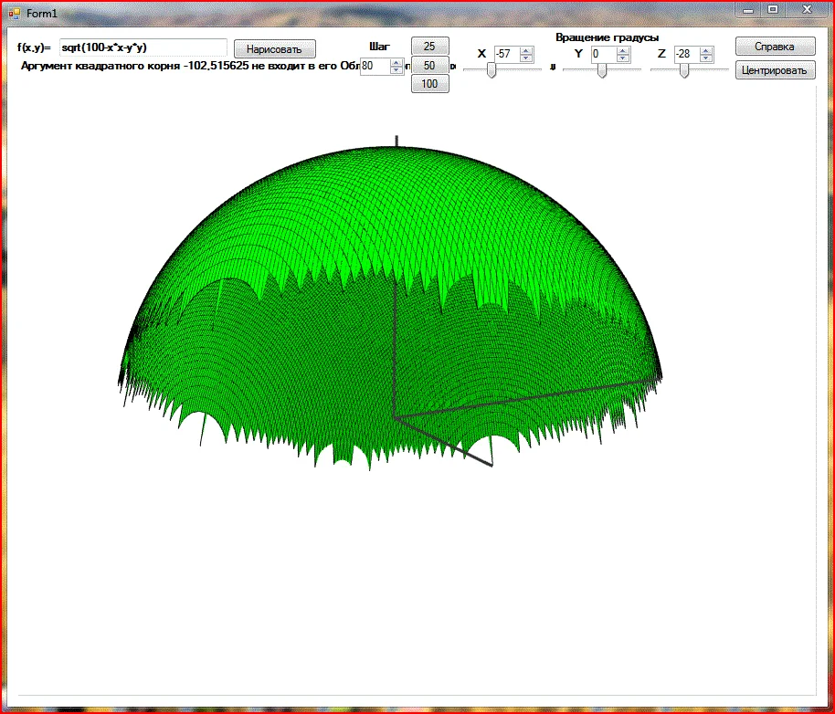
Task: Increase step value with up arrow
Action: 396,62
